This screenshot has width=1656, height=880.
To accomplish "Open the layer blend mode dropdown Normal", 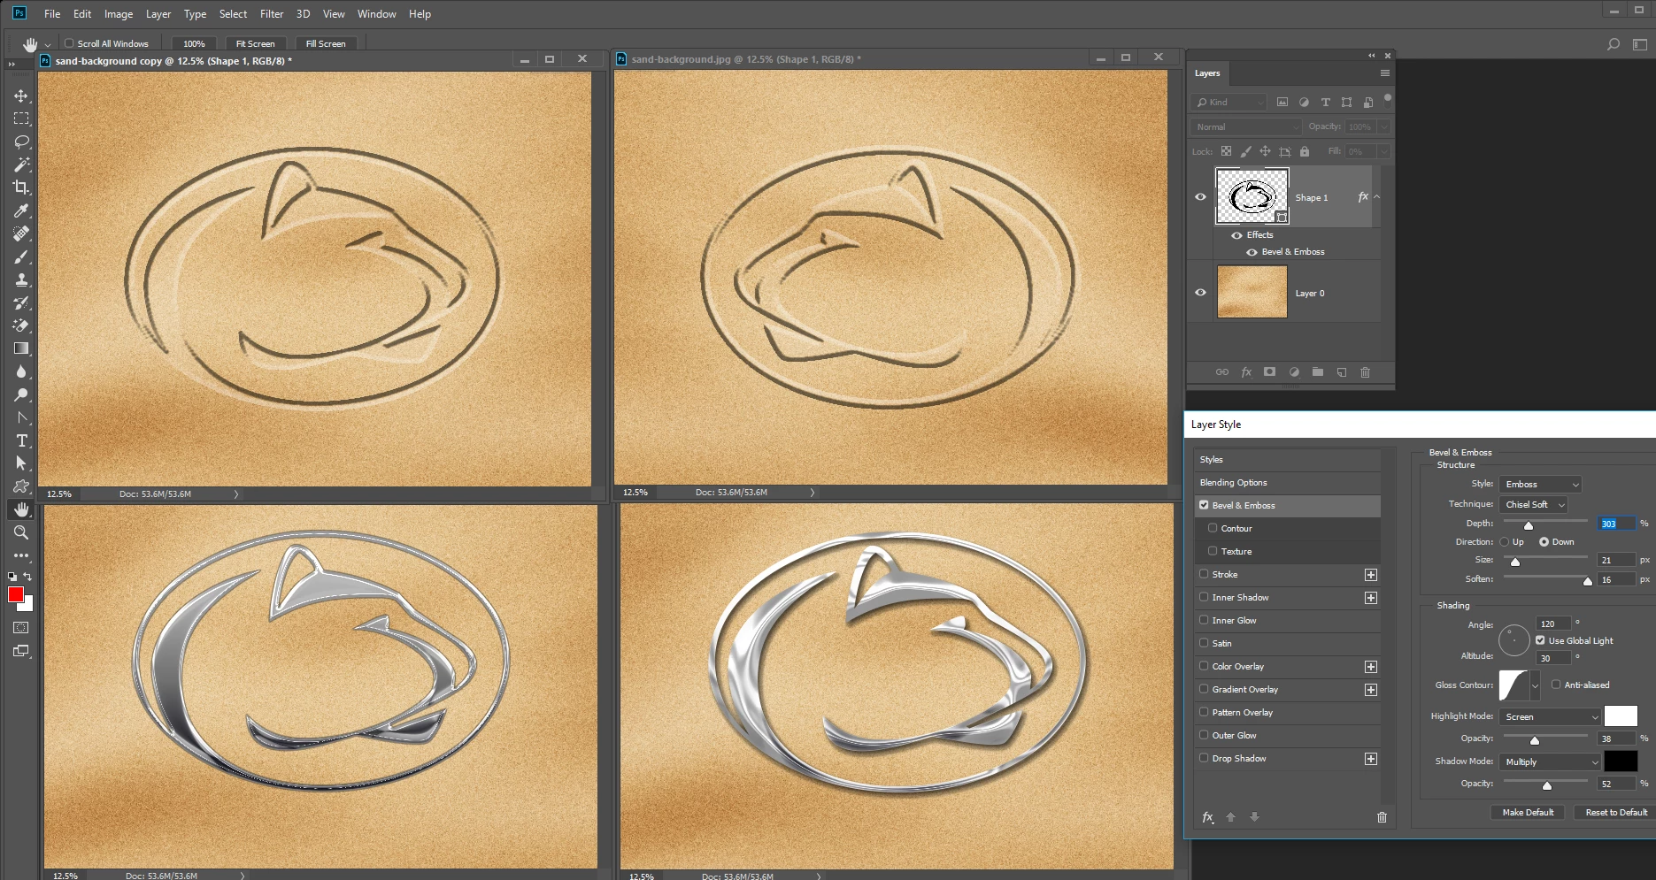I will 1246,126.
